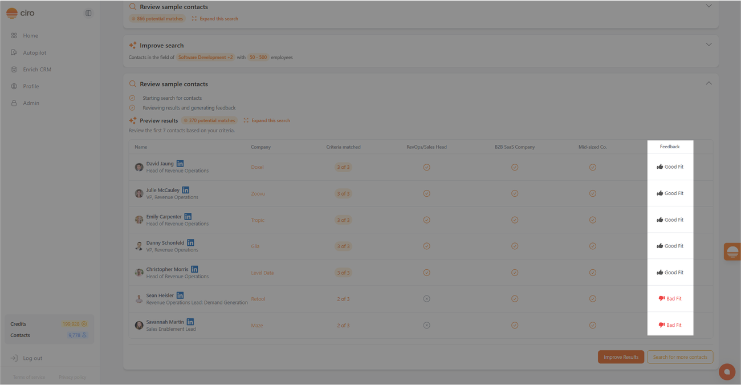Click the LinkedIn icon beside Julie McCauley
Screen dimensions: 741x385
pos(186,190)
